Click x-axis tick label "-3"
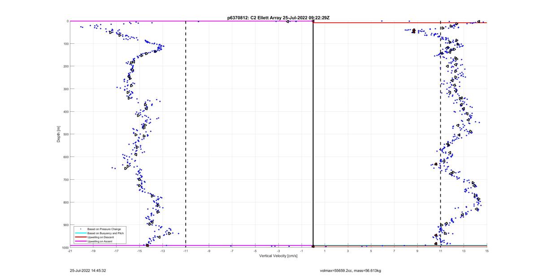The image size is (538, 278). pyautogui.click(x=278, y=251)
